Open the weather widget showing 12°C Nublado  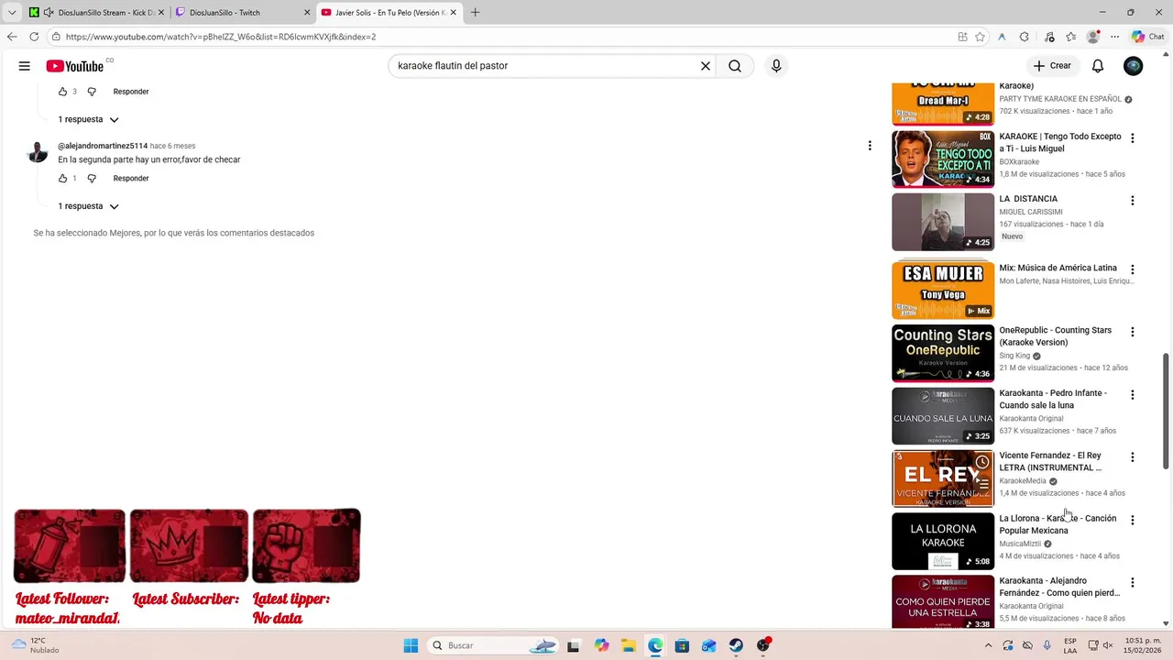(37, 645)
